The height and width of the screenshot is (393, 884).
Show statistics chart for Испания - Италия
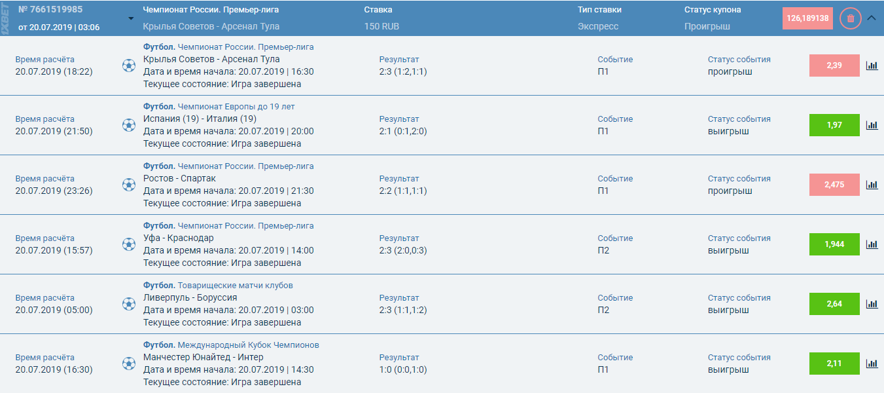point(872,125)
